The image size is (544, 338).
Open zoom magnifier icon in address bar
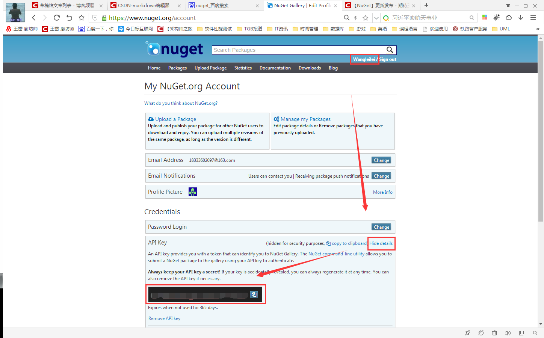point(346,18)
